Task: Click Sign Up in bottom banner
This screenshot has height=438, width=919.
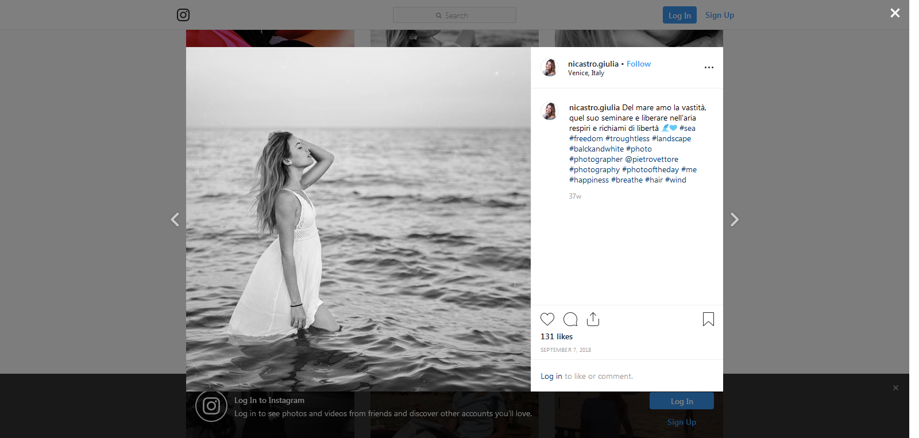Action: pyautogui.click(x=682, y=422)
